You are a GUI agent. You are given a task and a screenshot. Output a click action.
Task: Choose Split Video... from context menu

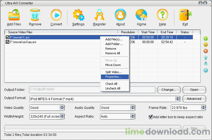click(114, 72)
